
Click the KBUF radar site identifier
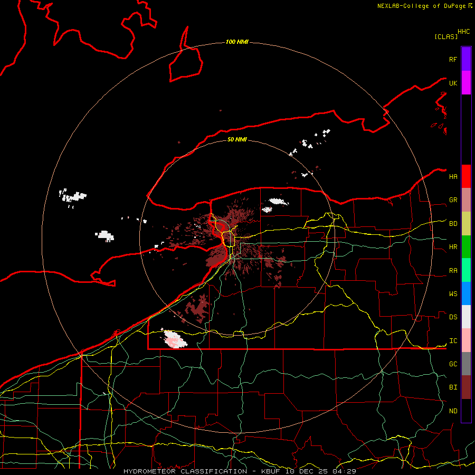[x=271, y=471]
